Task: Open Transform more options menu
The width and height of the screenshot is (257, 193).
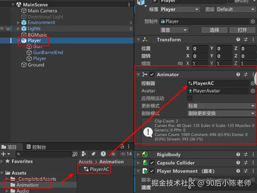Action: point(253,39)
